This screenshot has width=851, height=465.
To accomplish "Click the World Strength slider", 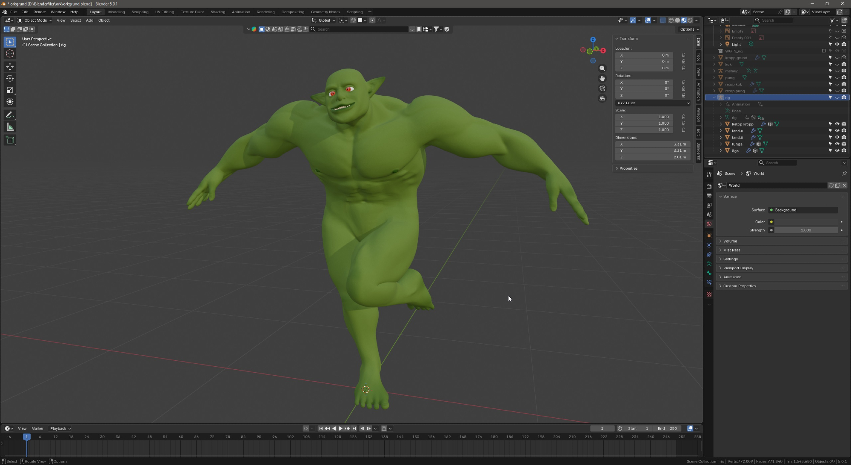I will [x=805, y=230].
